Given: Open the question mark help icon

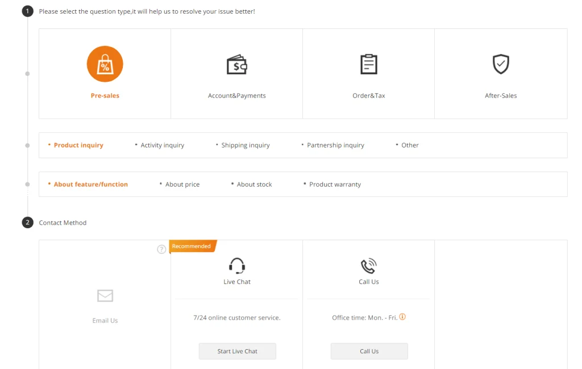Looking at the screenshot, I should pyautogui.click(x=161, y=249).
